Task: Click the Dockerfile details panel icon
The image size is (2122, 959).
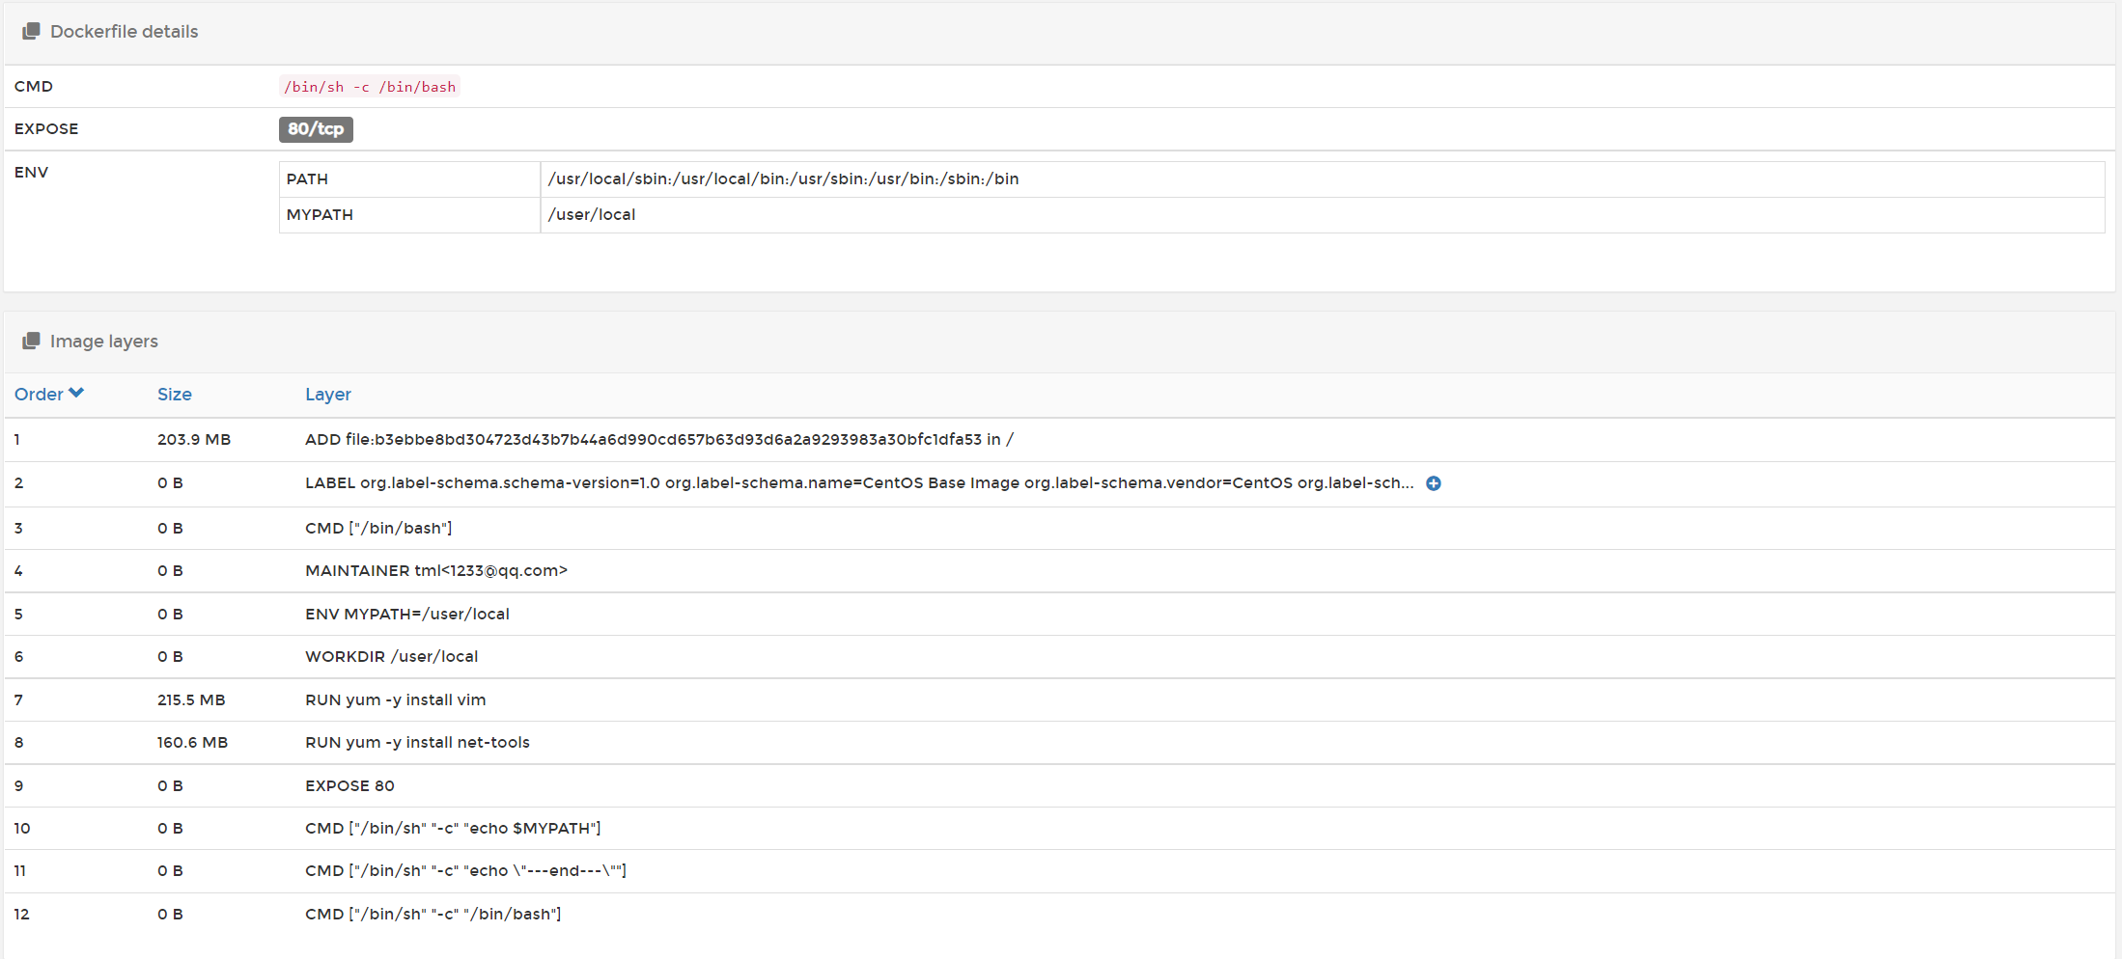Action: [31, 32]
